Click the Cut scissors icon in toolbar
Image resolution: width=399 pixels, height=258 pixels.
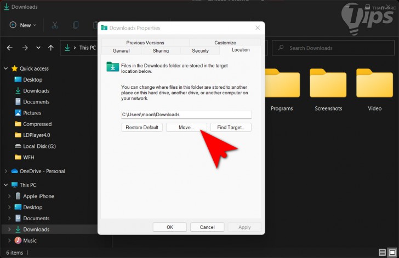(x=55, y=25)
